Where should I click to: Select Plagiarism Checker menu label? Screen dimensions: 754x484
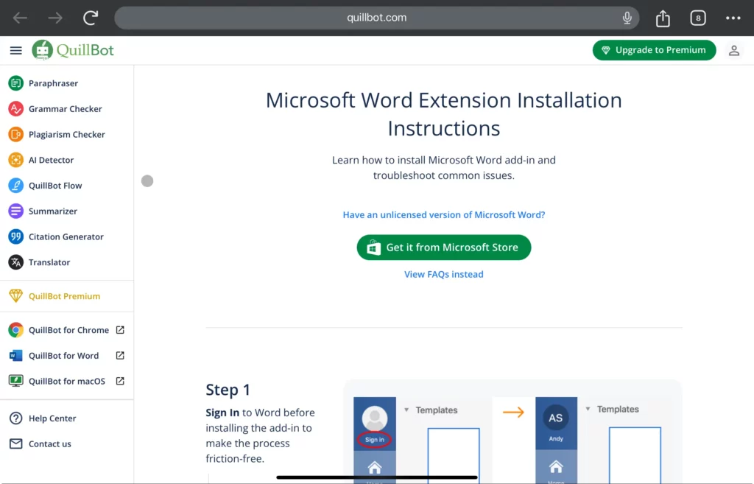click(67, 134)
